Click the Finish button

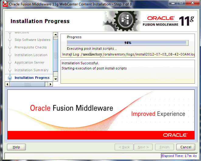(164, 147)
